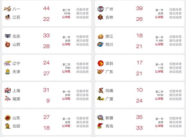Tap the 新疆 team logo
Image resolution: width=186 pixels, height=137 pixels.
[101, 118]
